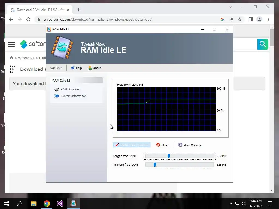Image resolution: width=279 pixels, height=209 pixels.
Task: Click RAM Idle LE taskbar icon
Action: 73,204
